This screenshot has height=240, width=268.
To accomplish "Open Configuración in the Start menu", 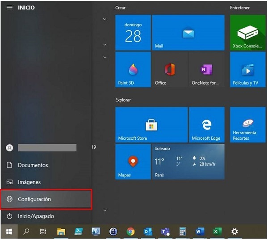I will [46, 199].
